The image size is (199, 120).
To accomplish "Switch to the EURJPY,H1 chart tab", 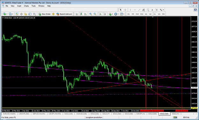I will tap(141, 114).
